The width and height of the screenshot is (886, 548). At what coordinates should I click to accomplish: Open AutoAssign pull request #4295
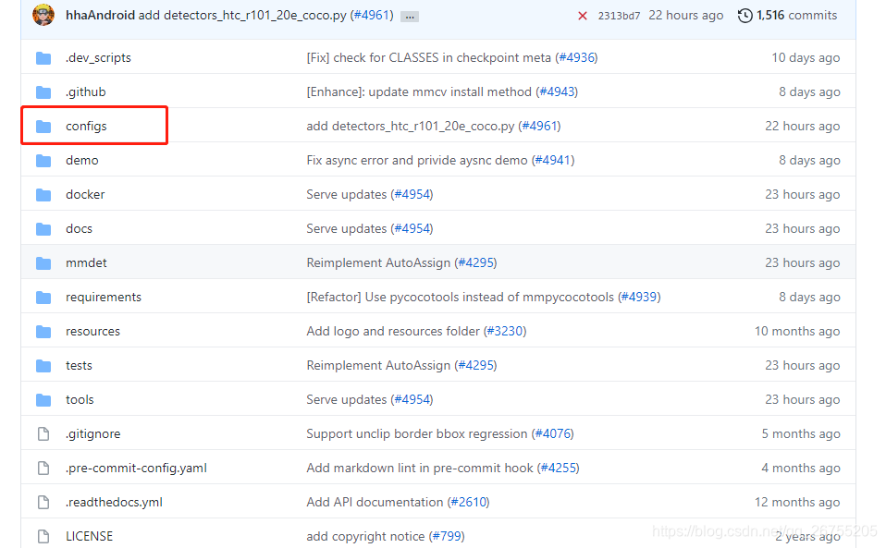pyautogui.click(x=476, y=262)
